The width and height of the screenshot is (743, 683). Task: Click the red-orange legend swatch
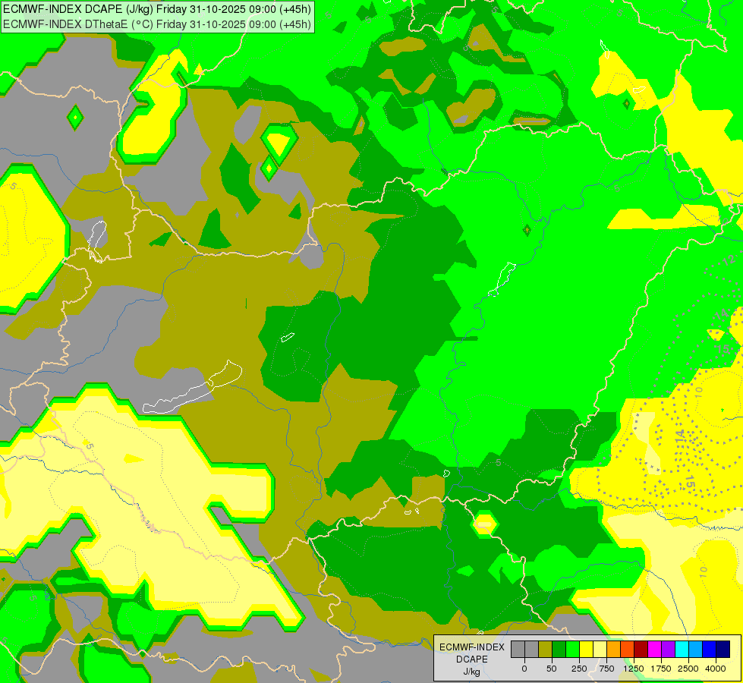pyautogui.click(x=628, y=649)
